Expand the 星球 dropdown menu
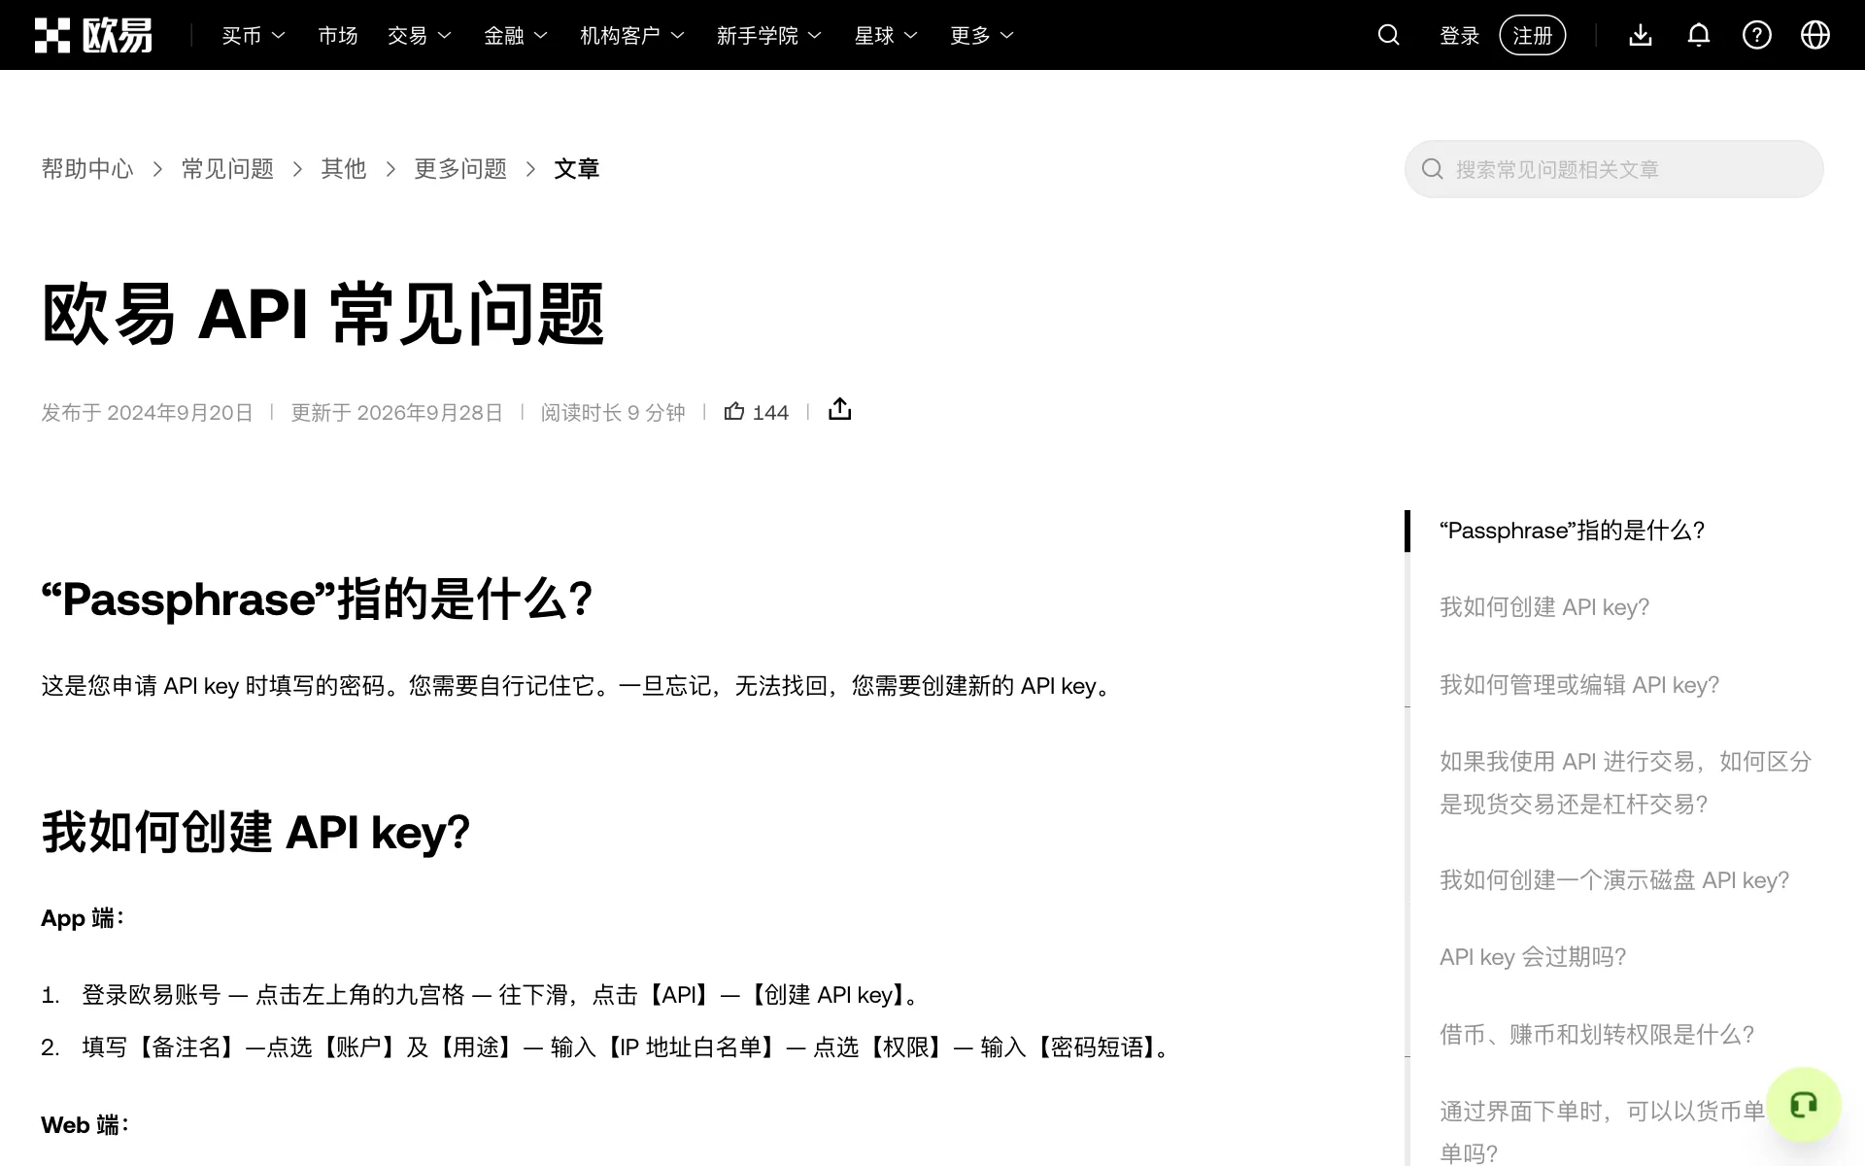The height and width of the screenshot is (1166, 1865). pyautogui.click(x=886, y=35)
